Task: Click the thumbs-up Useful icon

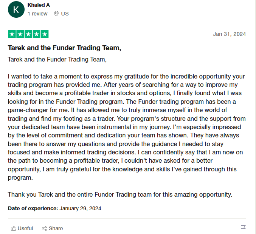Action: click(14, 228)
